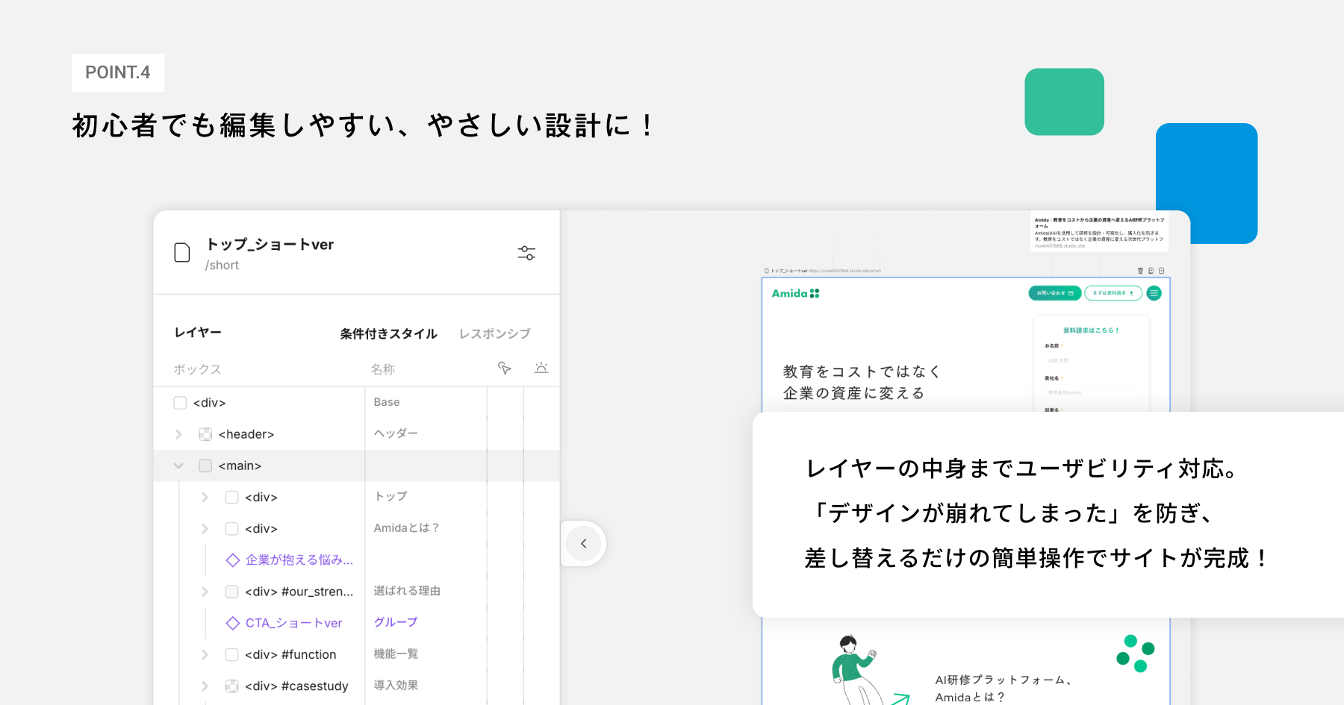Screen dimensions: 1344x705
Task: Select the <div> #casestudy layer label
Action: (x=296, y=686)
